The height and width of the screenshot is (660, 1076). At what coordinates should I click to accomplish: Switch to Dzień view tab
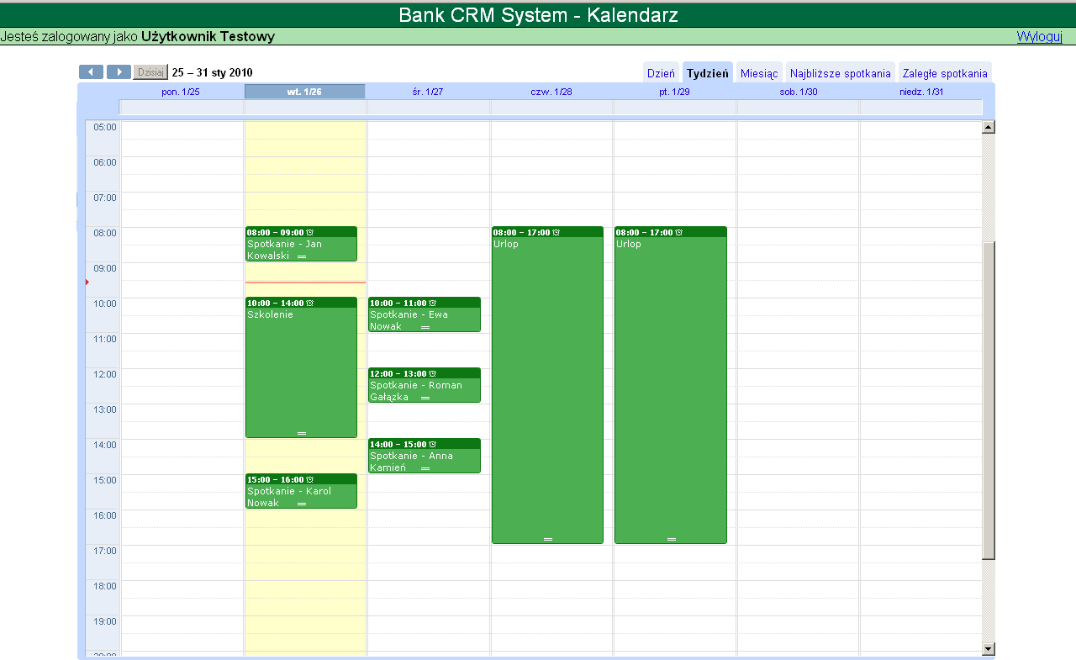(x=661, y=73)
